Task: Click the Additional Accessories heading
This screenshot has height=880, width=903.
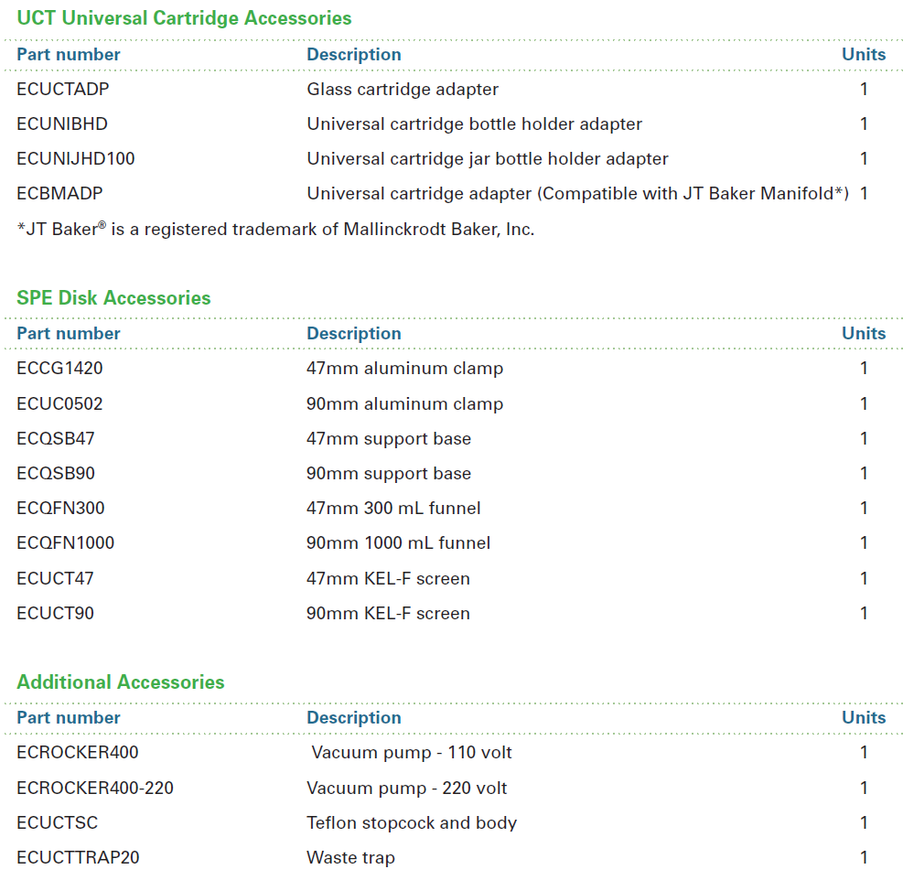Action: pos(120,682)
